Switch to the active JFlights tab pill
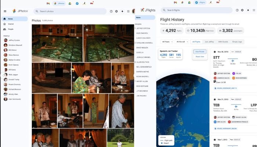Screen dimensions: 257x147 (x=200, y=3)
